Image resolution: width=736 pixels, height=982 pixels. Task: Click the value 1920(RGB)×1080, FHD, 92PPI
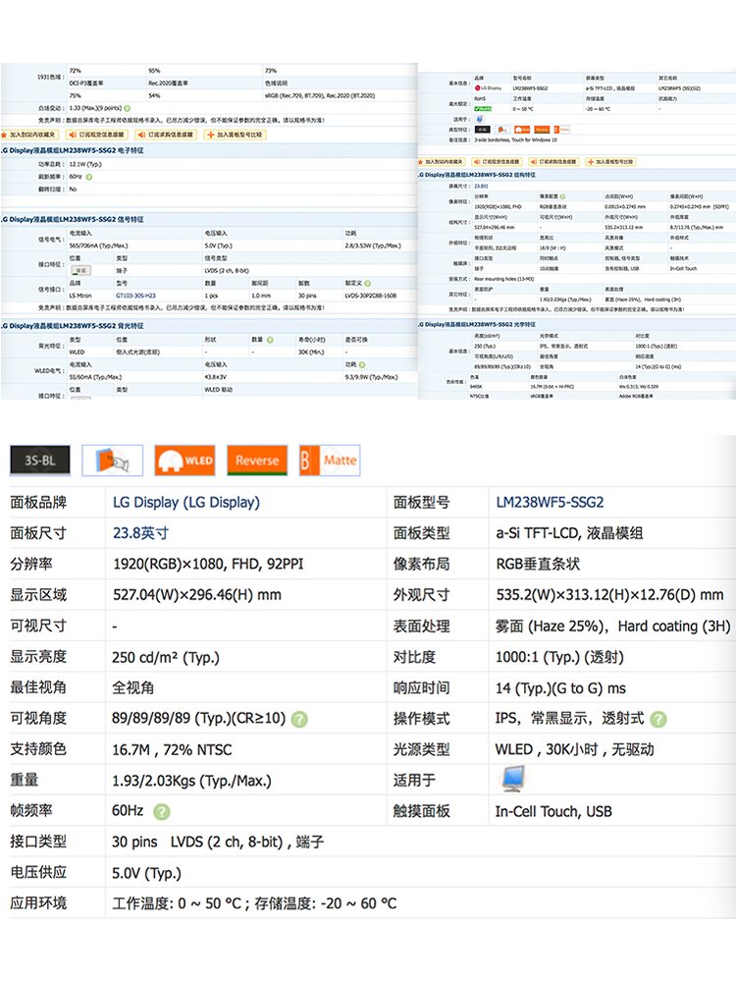pos(208,565)
